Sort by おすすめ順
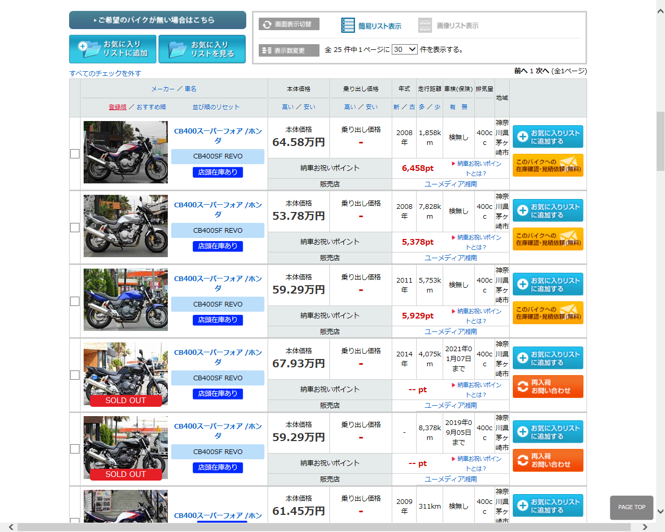 [151, 107]
